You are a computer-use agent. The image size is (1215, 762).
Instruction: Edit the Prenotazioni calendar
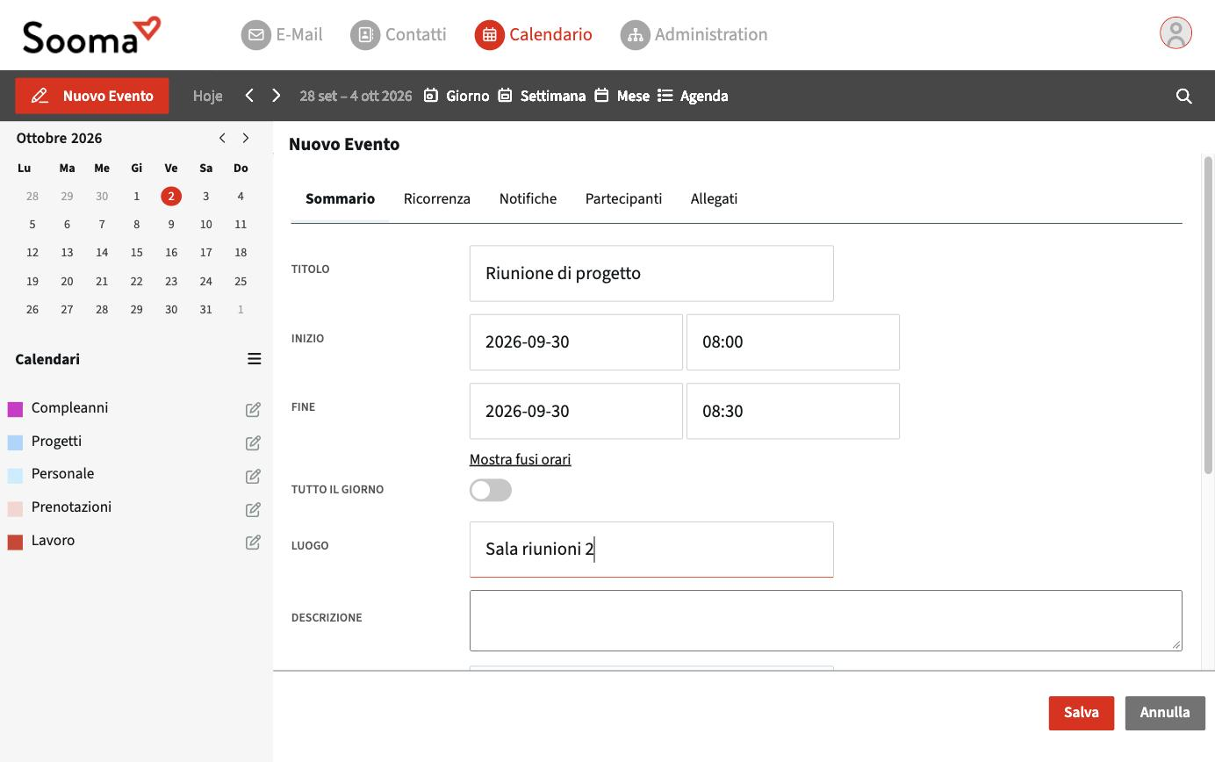[253, 509]
